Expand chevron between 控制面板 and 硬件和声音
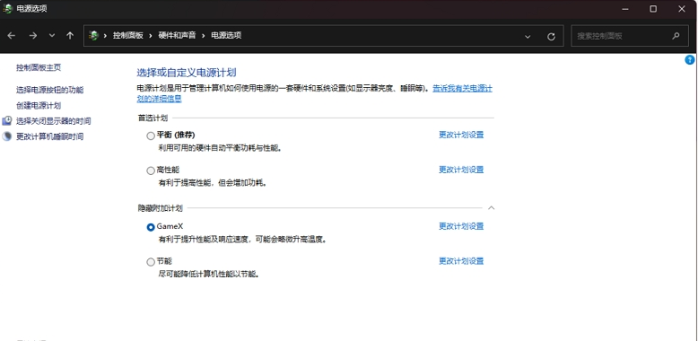The image size is (698, 341). pos(151,36)
